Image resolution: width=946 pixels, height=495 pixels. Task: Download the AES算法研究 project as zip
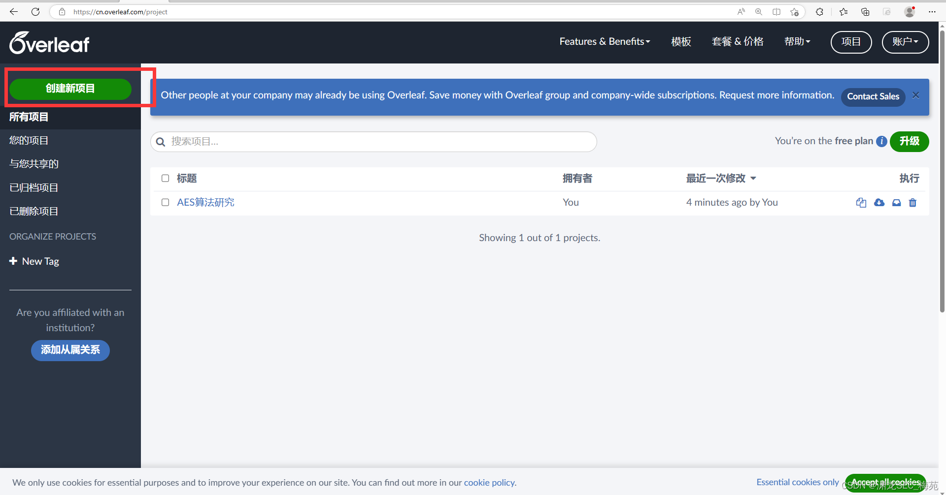point(879,203)
